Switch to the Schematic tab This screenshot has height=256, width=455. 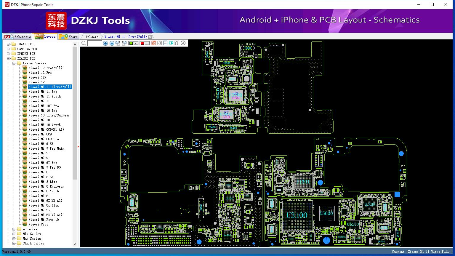pyautogui.click(x=17, y=36)
